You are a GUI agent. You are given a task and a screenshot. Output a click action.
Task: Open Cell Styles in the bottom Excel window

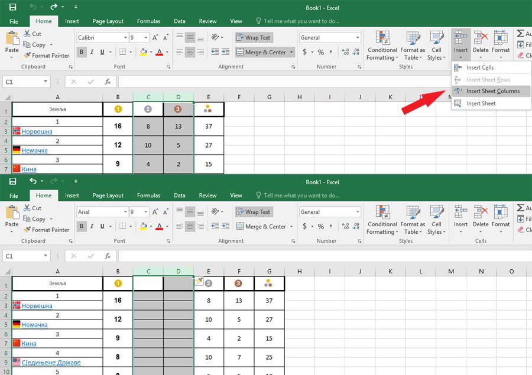(x=436, y=220)
